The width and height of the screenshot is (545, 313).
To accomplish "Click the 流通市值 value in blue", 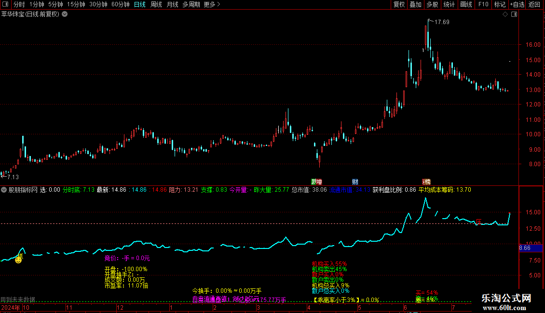I will tap(350, 190).
